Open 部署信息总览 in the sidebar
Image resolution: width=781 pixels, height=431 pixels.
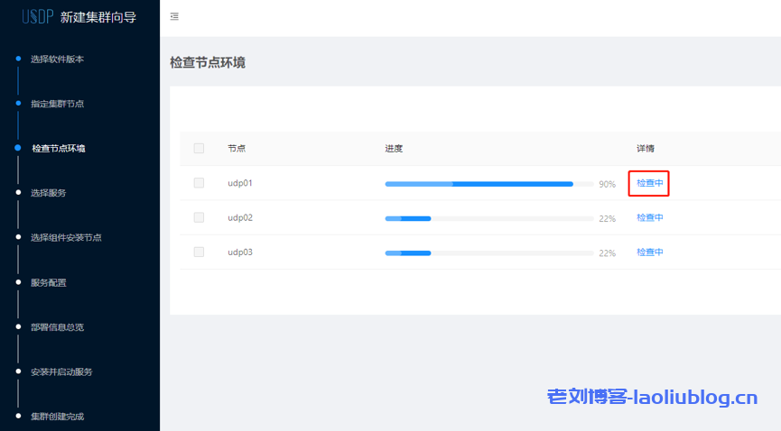coord(57,327)
